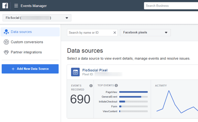Screen dimensions: 198x122
Task: Show info for Top Events
Action: tap(116, 85)
